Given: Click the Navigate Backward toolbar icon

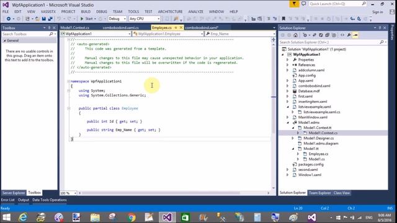Looking at the screenshot, I should click(8, 19).
